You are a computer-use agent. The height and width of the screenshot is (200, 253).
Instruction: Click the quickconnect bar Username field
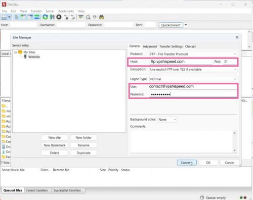click(71, 25)
